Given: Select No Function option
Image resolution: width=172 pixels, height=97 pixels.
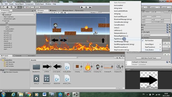Looking at the screenshot, I should click(x=152, y=40).
